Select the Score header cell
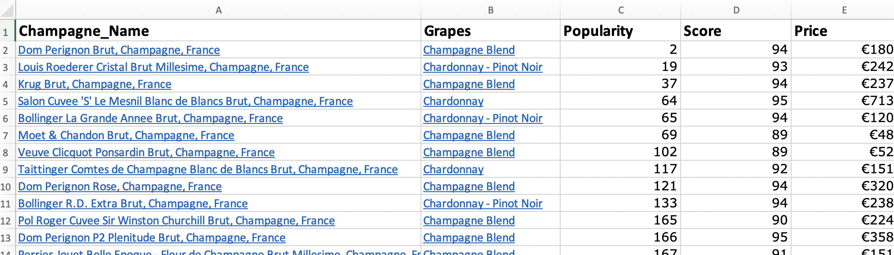The height and width of the screenshot is (255, 894). [735, 31]
